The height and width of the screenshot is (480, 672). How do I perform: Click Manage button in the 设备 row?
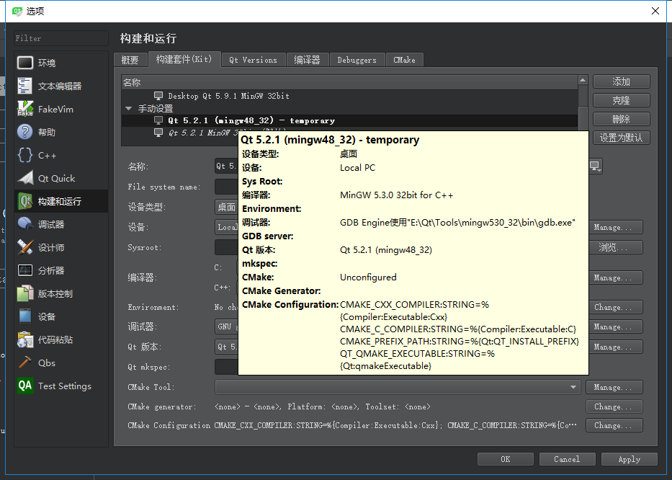point(614,227)
